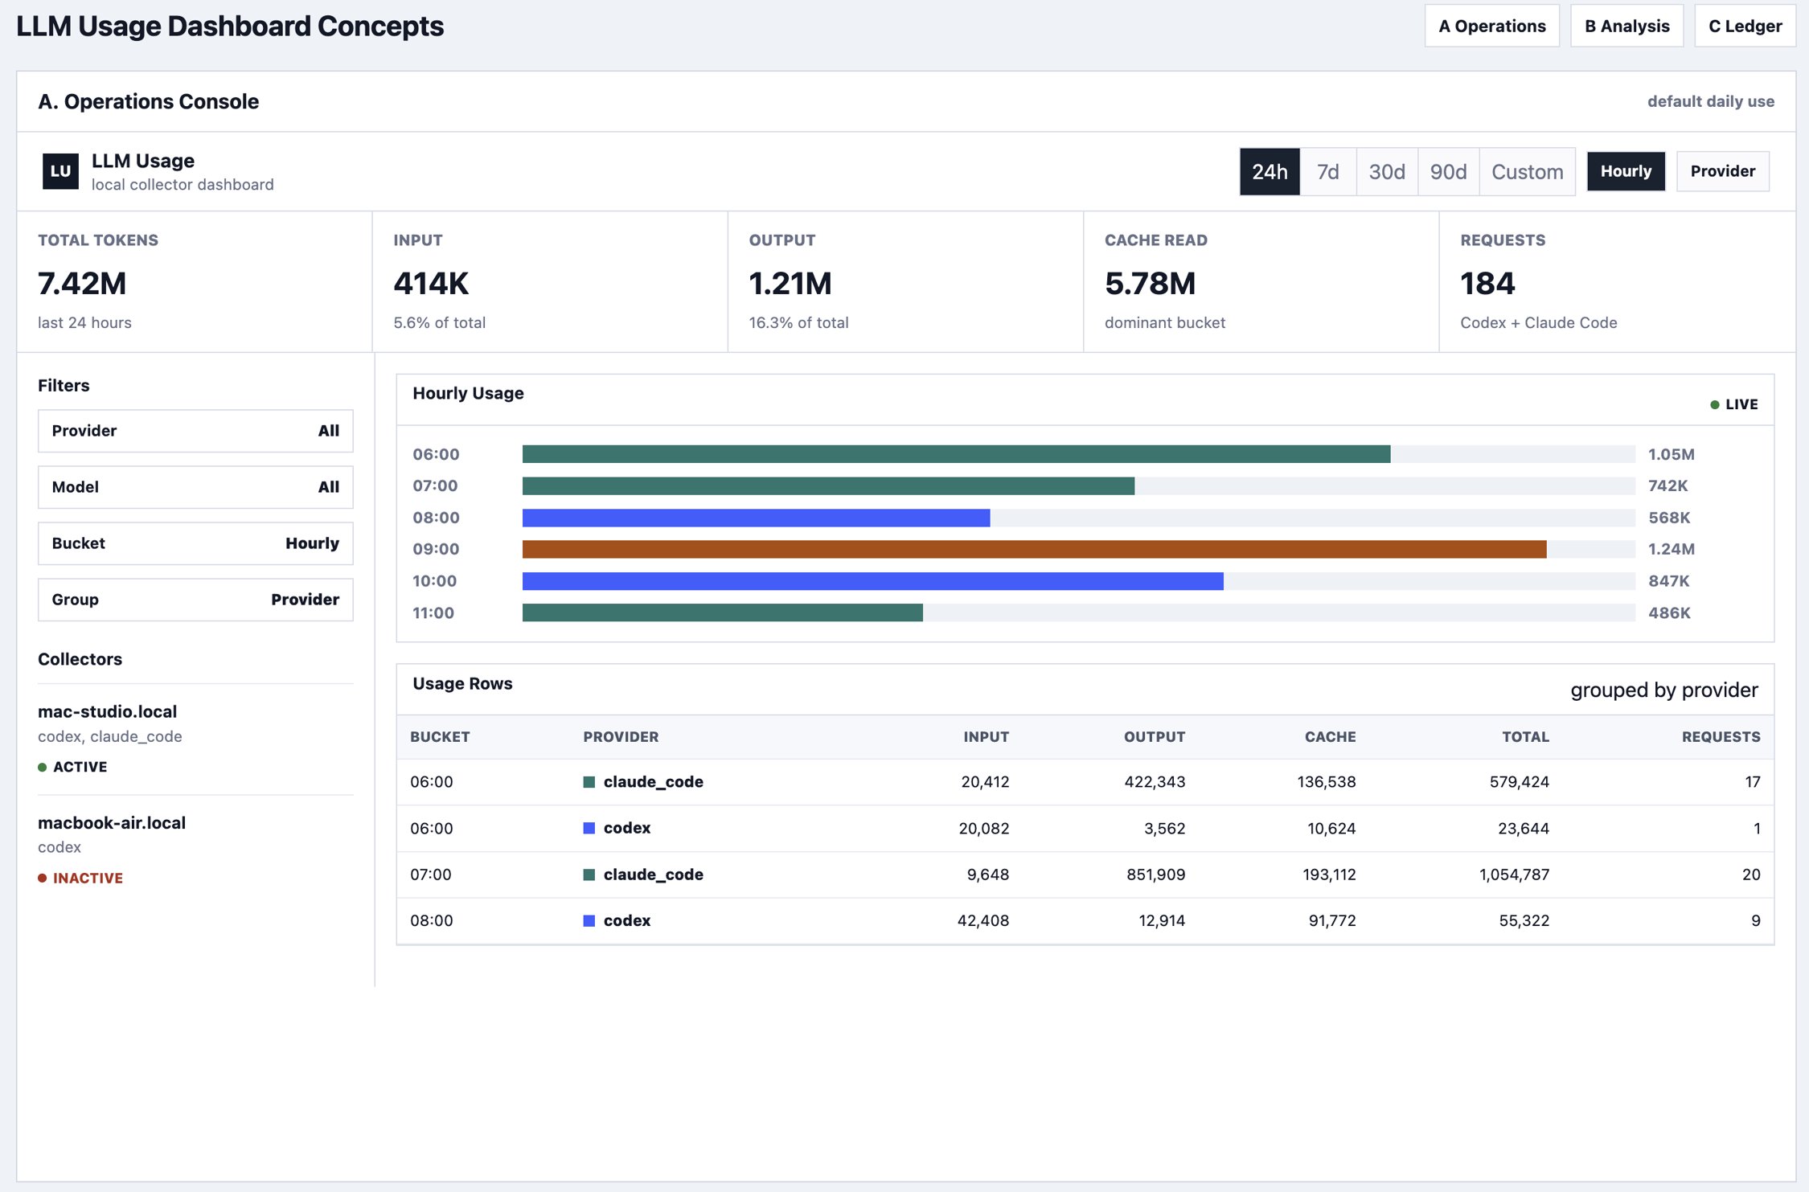Viewport: 1809px width, 1192px height.
Task: Click the Total Tokens 7.42M value
Action: point(82,283)
